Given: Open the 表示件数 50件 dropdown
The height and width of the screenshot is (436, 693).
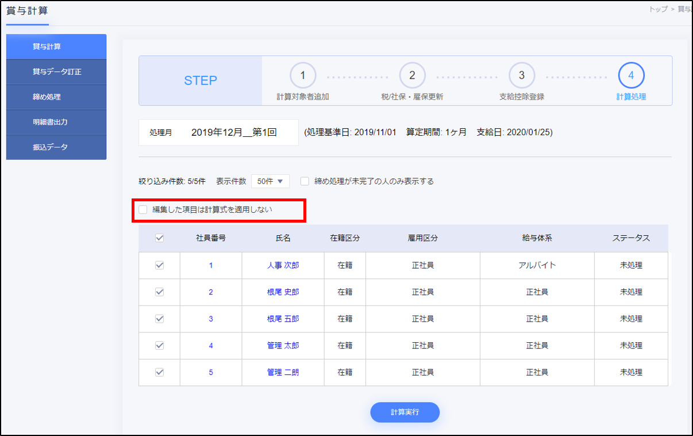Looking at the screenshot, I should coord(270,181).
